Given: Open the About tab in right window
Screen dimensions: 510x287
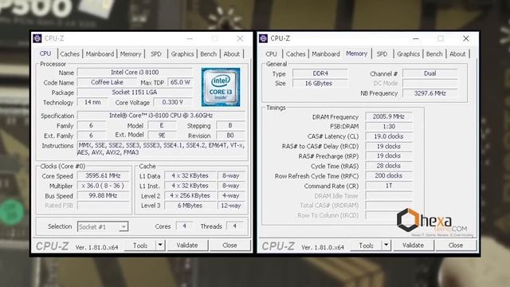Looking at the screenshot, I should coord(457,54).
